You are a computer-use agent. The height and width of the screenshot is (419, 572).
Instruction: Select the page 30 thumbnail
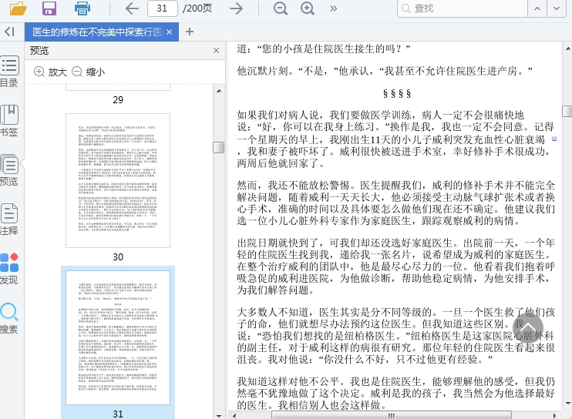click(118, 180)
